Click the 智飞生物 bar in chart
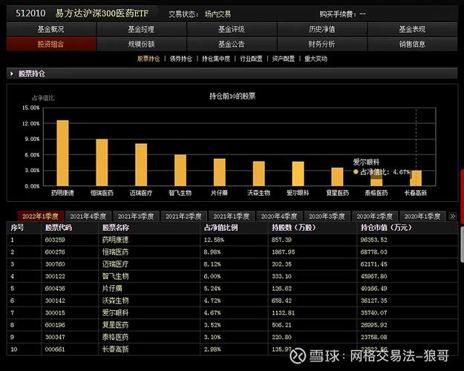The width and height of the screenshot is (464, 371). click(180, 170)
